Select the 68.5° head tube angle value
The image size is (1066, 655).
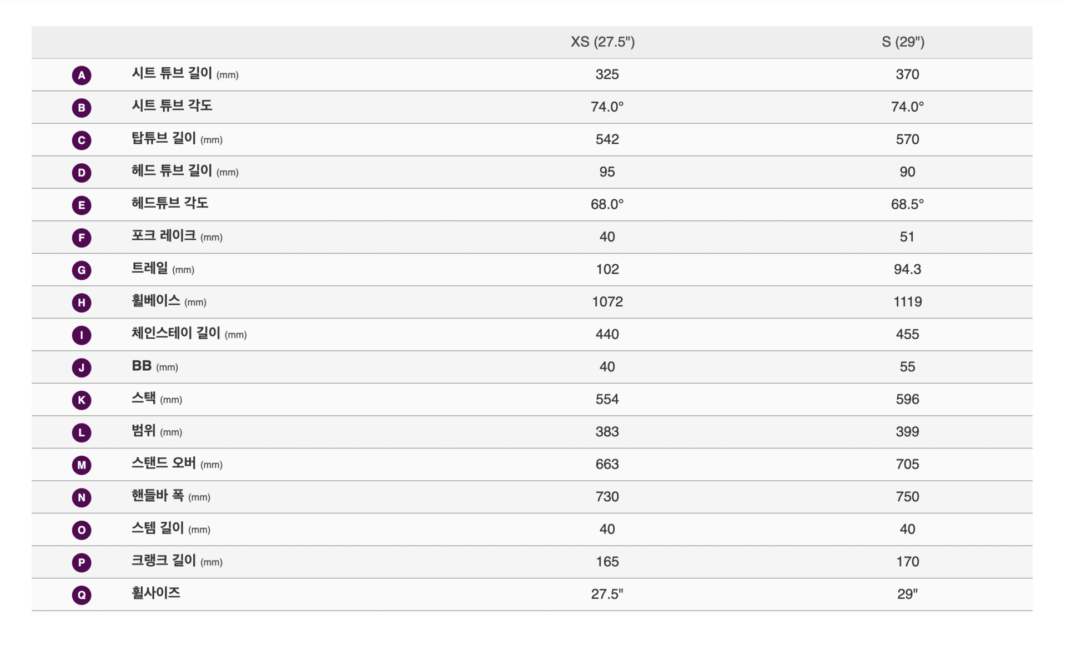pos(907,204)
